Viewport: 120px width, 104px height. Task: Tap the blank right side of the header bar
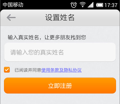coord(100,17)
